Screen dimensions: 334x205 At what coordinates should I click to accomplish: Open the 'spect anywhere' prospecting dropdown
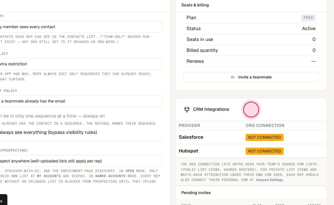(81, 161)
